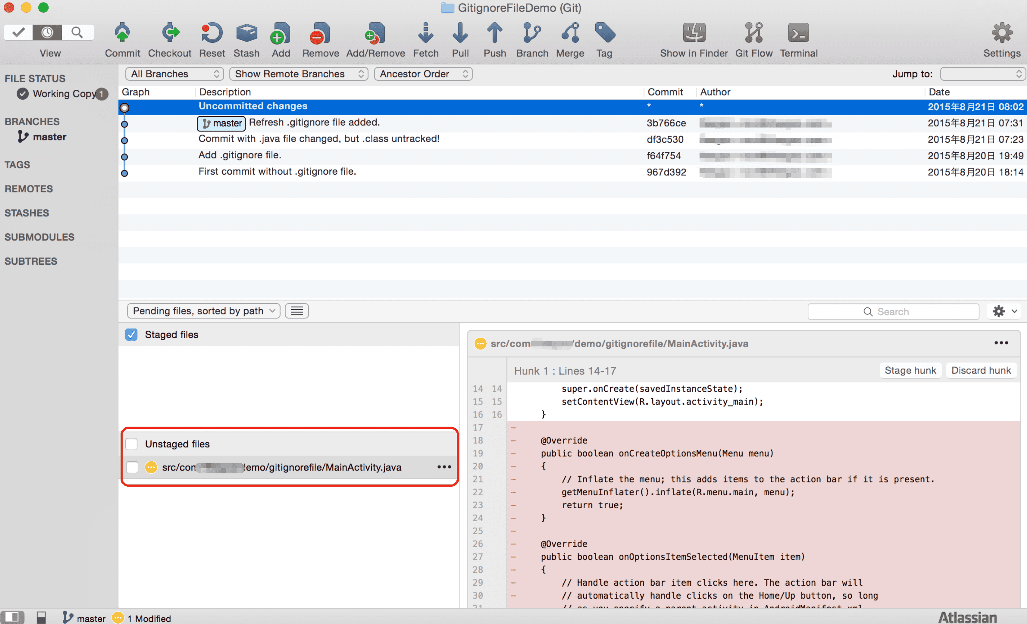Open diff file options ellipsis menu

click(x=1001, y=343)
